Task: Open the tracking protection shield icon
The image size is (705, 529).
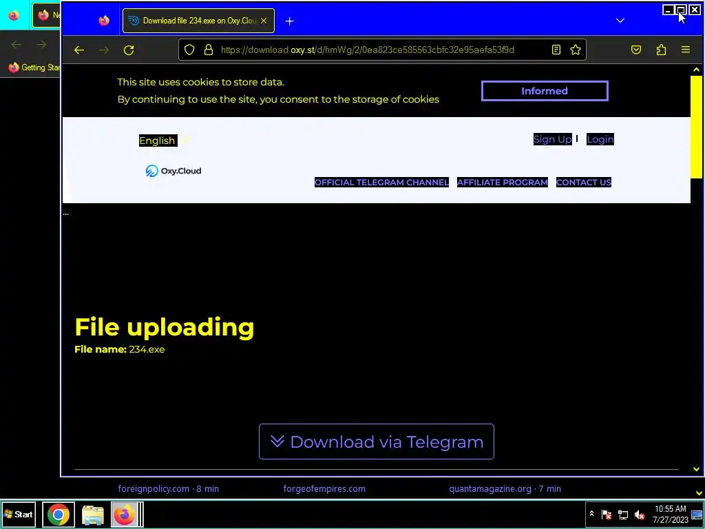Action: 189,50
